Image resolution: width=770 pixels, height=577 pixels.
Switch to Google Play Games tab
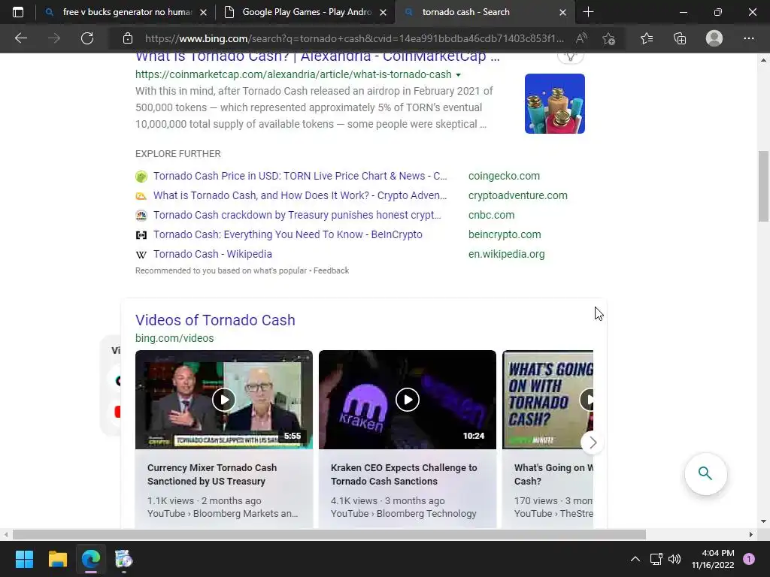tap(305, 12)
